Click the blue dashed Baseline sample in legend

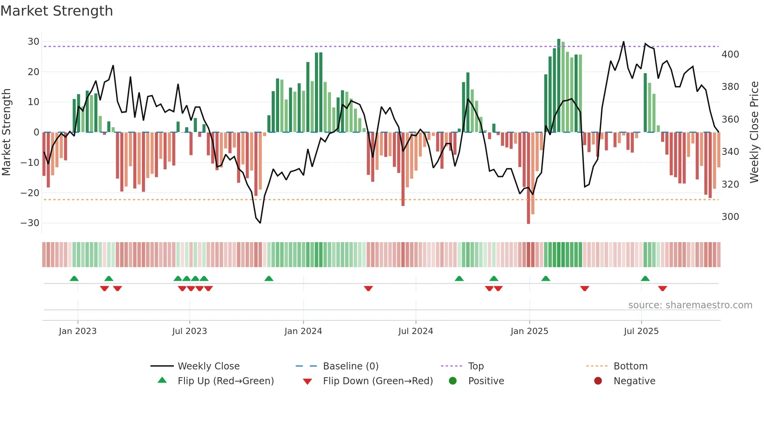(x=306, y=366)
